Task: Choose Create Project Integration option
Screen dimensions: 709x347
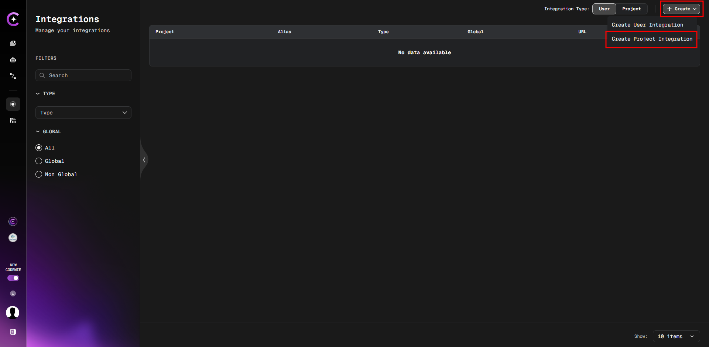Action: click(651, 39)
